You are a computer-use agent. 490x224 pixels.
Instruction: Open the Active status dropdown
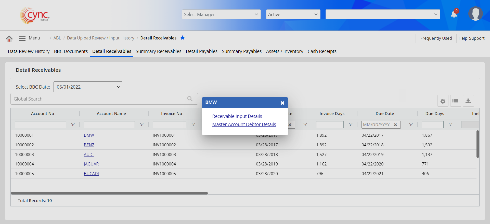pyautogui.click(x=293, y=15)
